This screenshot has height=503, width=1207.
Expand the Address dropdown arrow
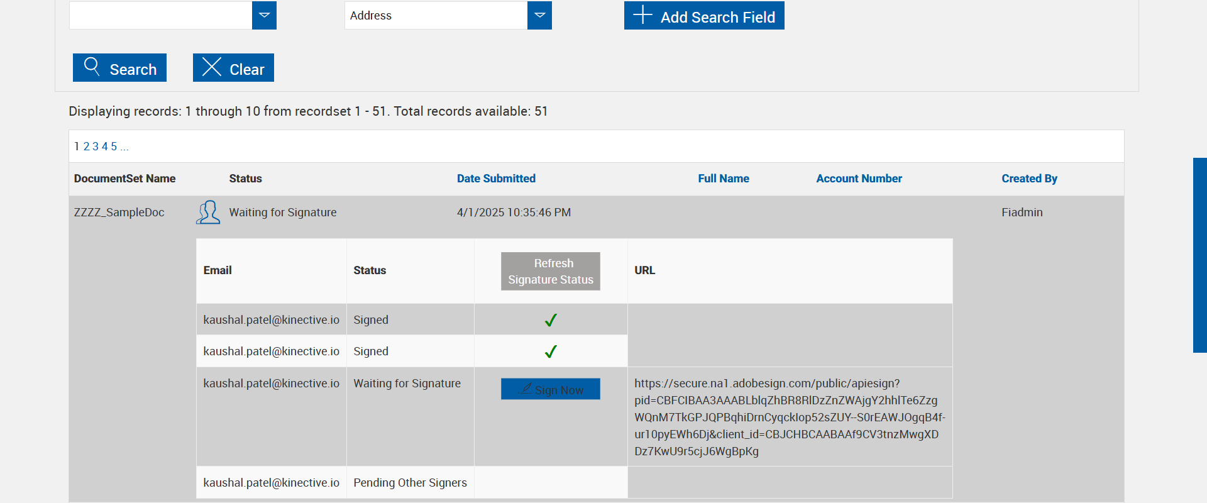(539, 16)
